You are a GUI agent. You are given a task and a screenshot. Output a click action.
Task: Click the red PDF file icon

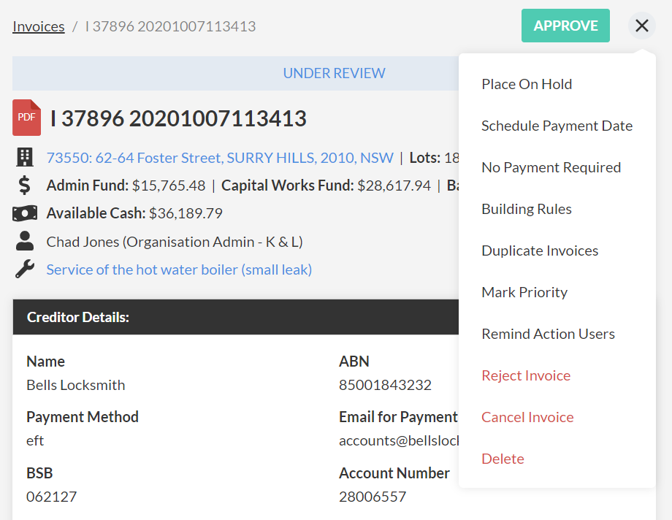point(26,118)
